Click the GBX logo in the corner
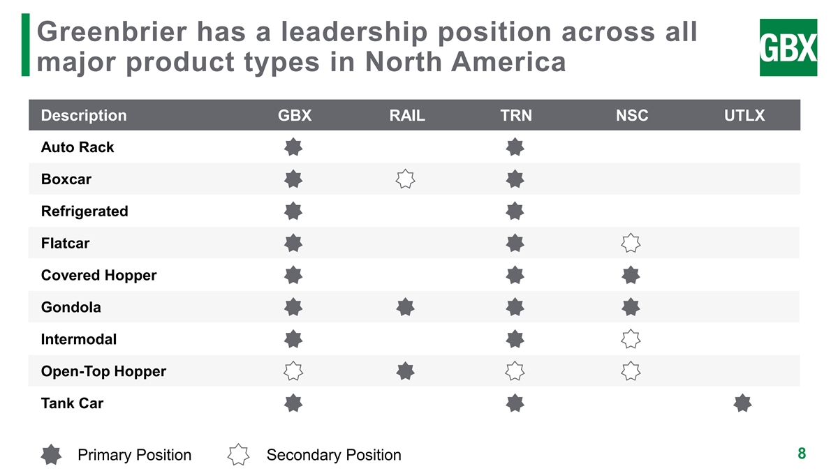The image size is (838, 471). (788, 47)
